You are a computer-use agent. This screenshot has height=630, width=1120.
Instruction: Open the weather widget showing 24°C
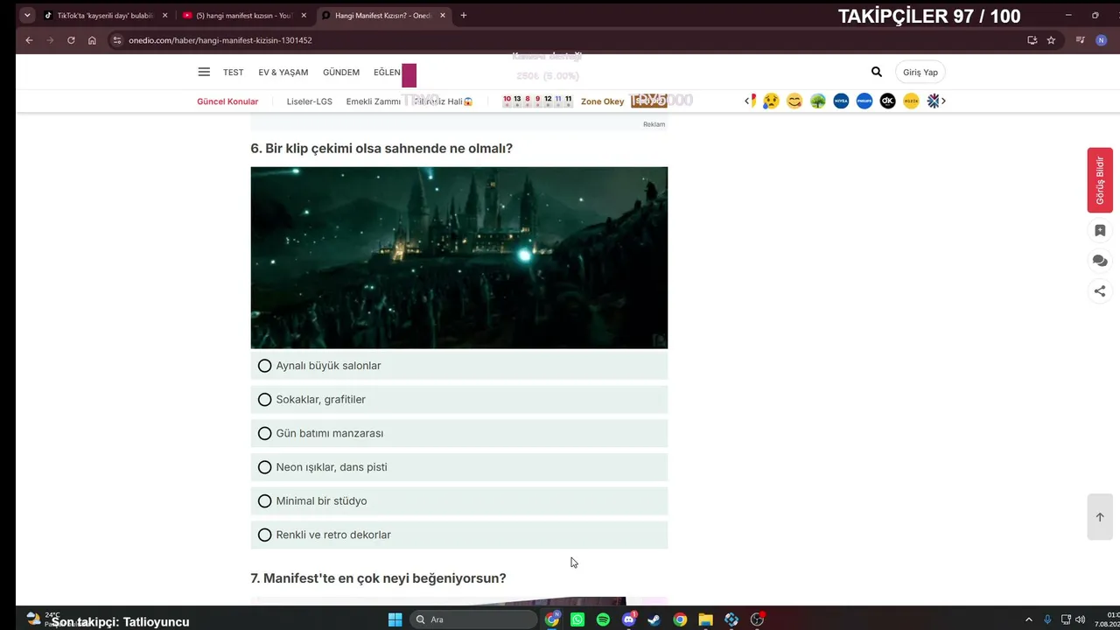pyautogui.click(x=44, y=619)
